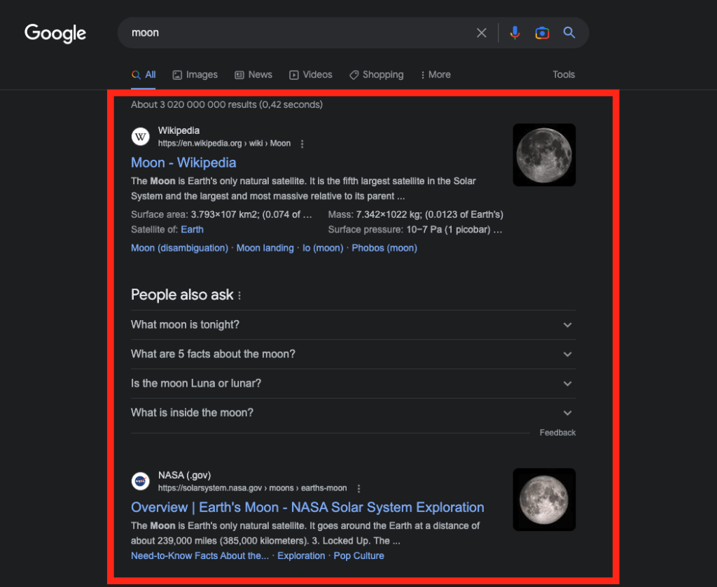Click the 'Surface area: 3.793×107 km2' text
The width and height of the screenshot is (717, 587).
pyautogui.click(x=221, y=214)
